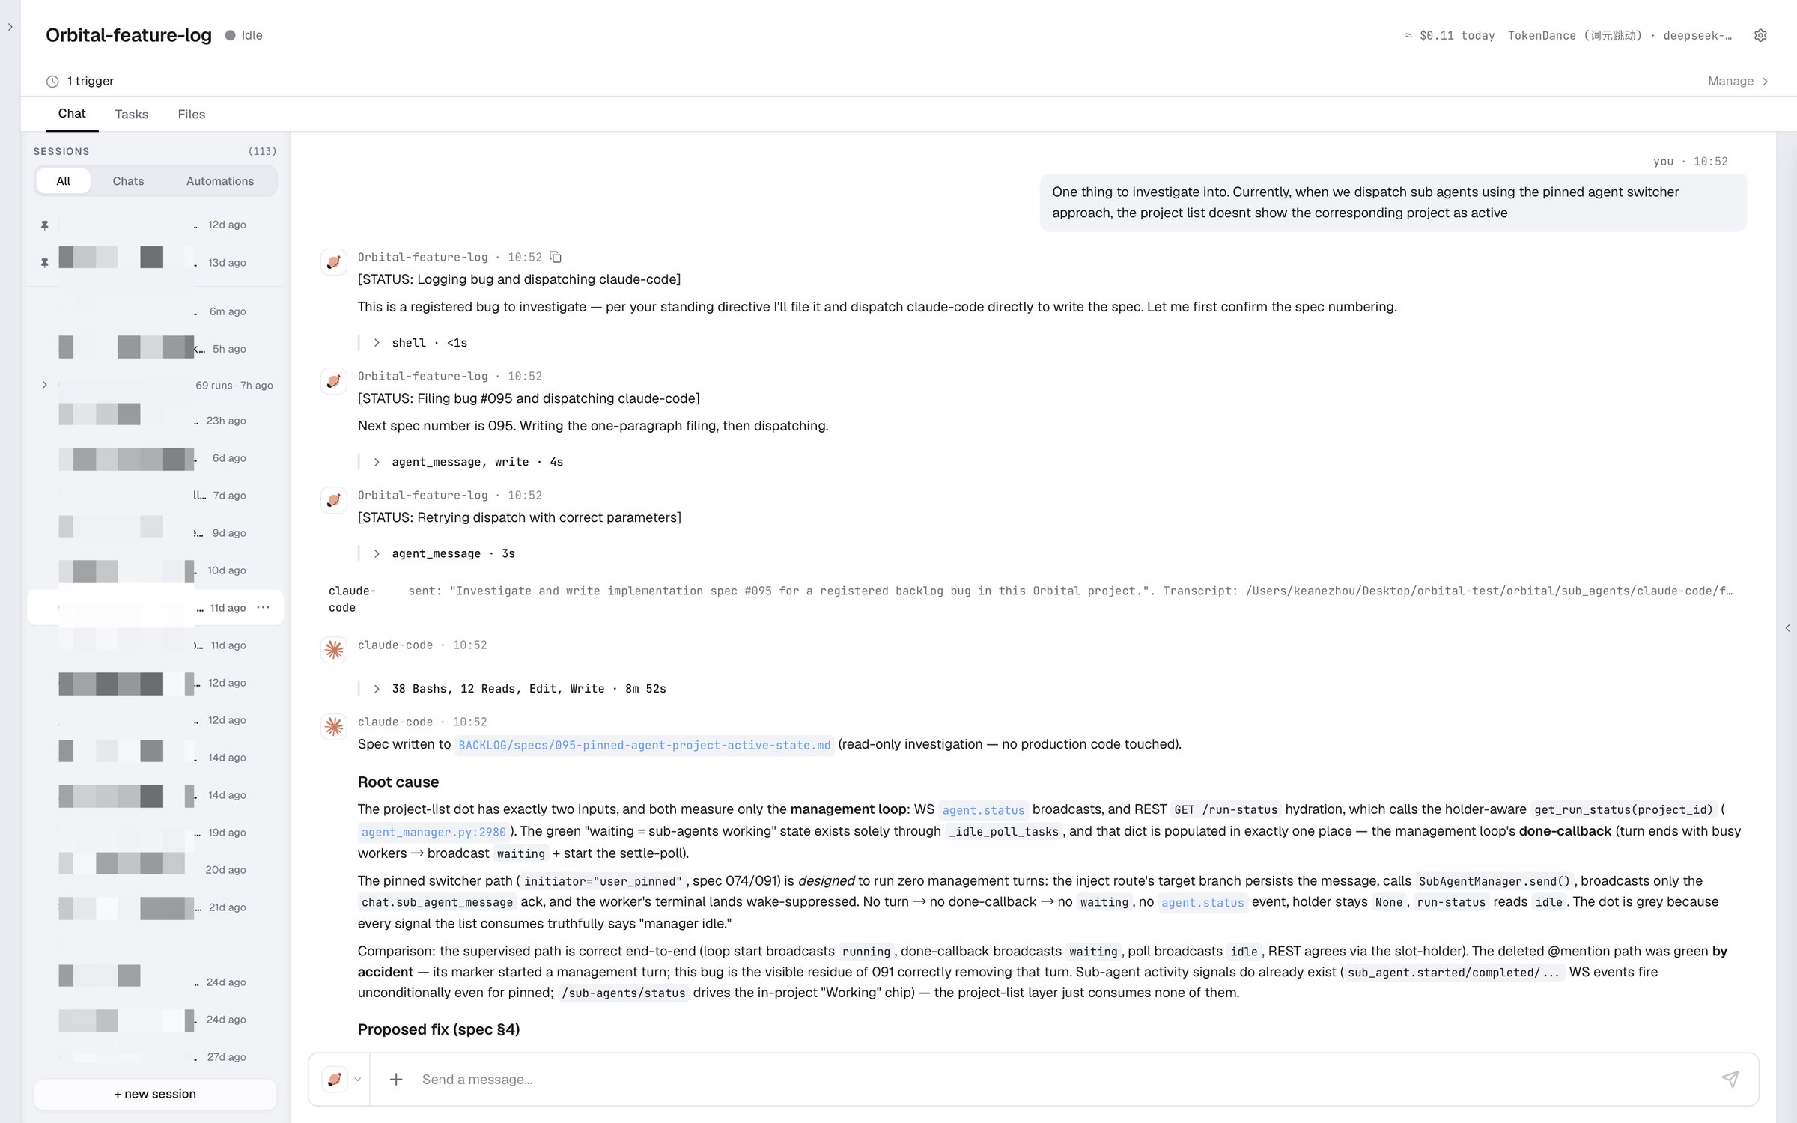
Task: Click pin icon on the 13d ago session
Action: coord(45,263)
